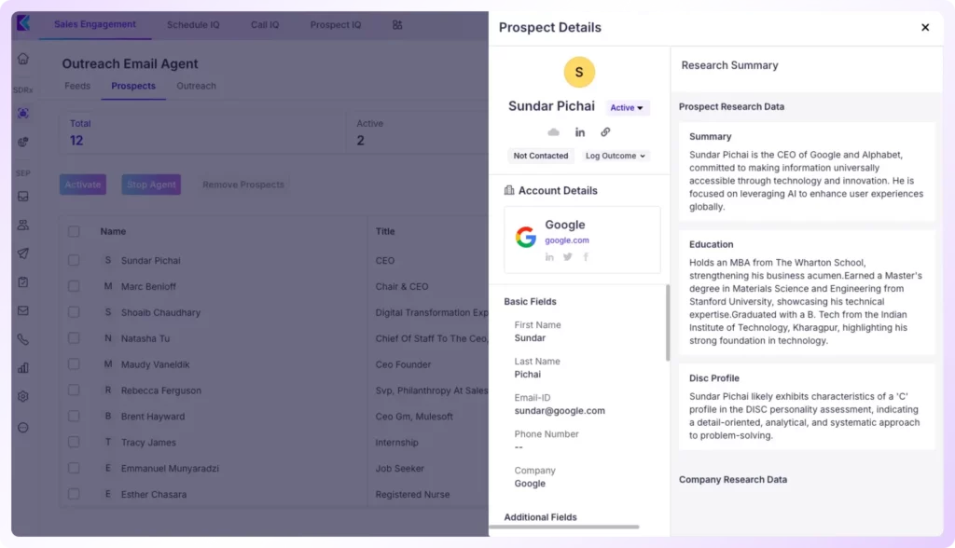Viewport: 955px width, 548px height.
Task: Check the box for Tracy James
Action: (x=74, y=442)
